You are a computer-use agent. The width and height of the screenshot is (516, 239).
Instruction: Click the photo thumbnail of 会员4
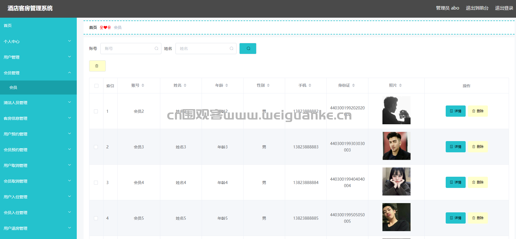396,181
